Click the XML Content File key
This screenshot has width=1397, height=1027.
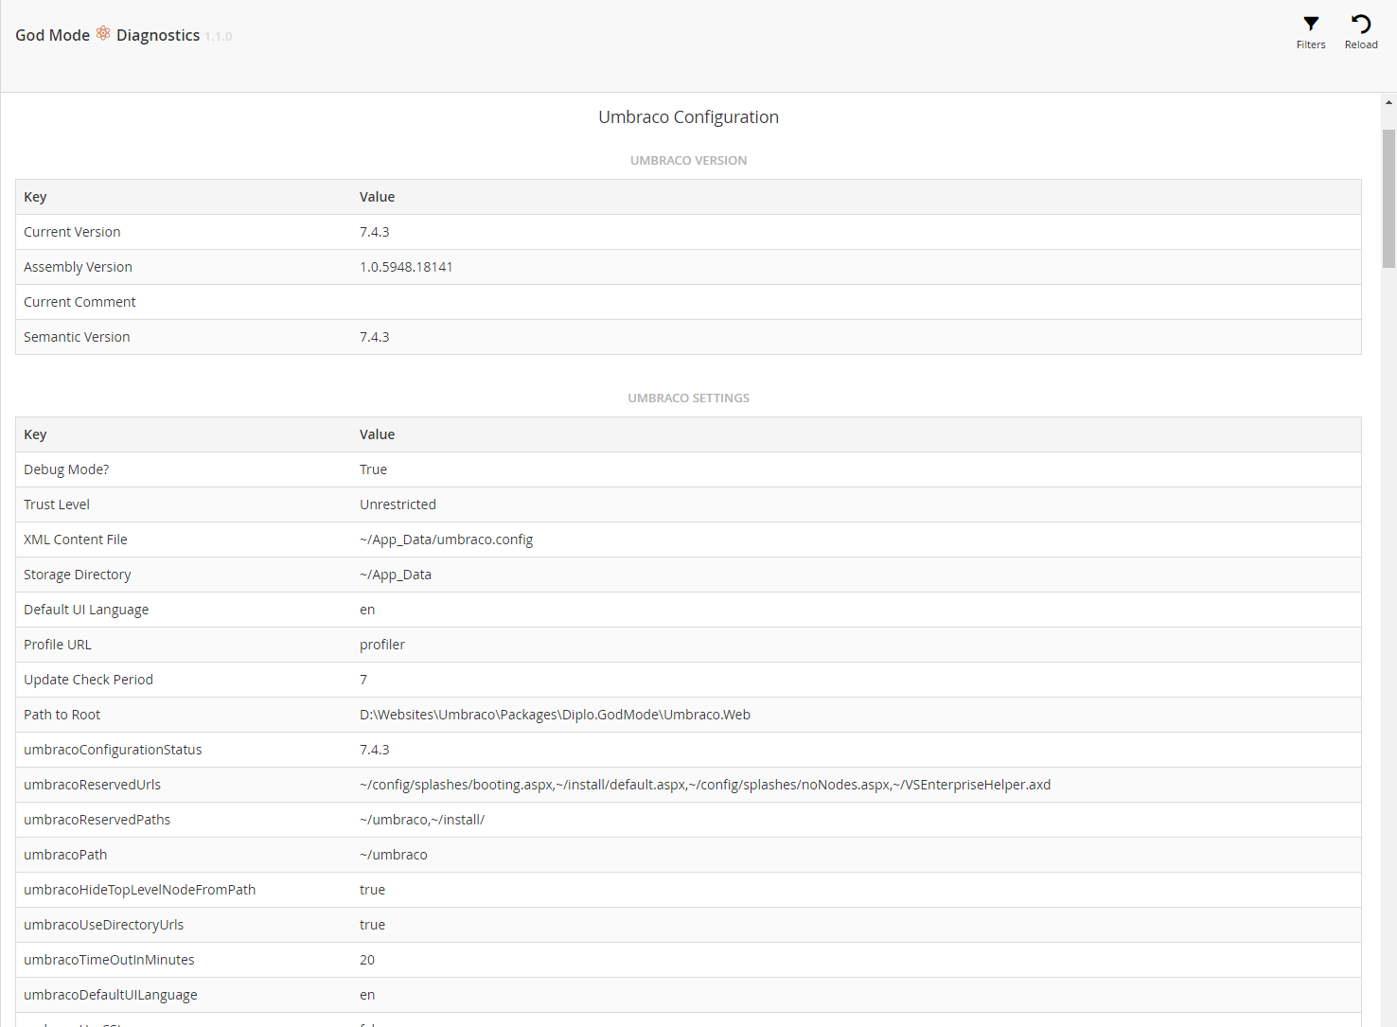76,540
